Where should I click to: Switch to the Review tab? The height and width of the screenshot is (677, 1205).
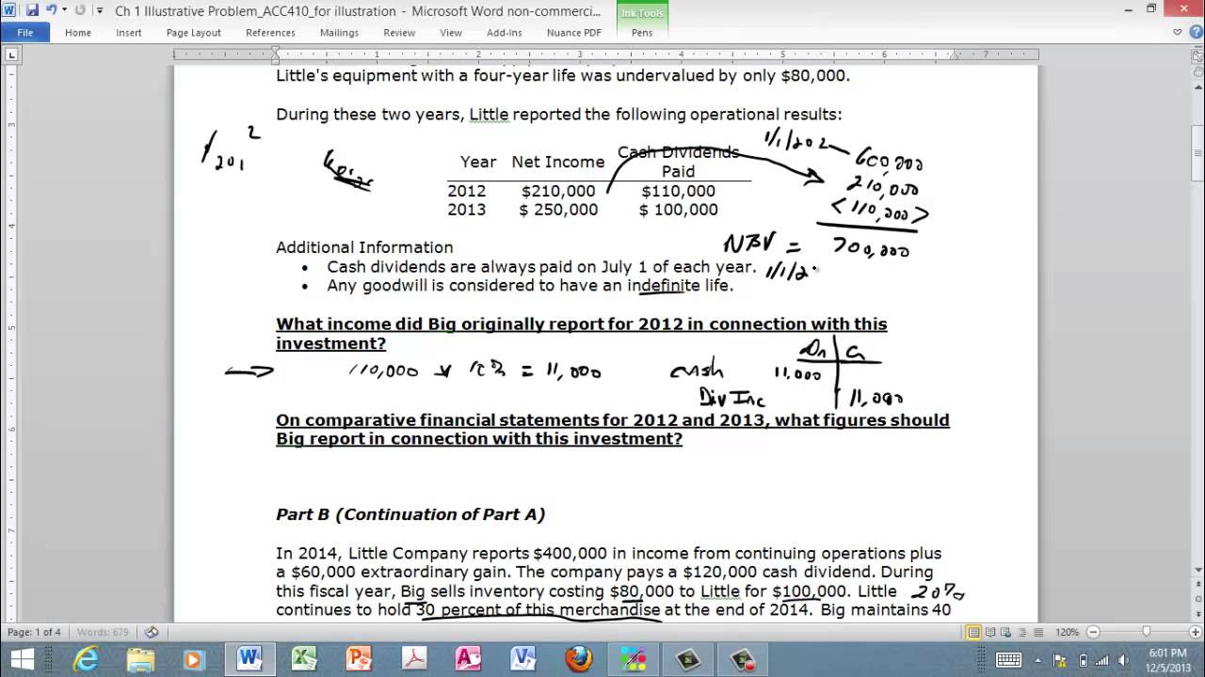(x=399, y=32)
